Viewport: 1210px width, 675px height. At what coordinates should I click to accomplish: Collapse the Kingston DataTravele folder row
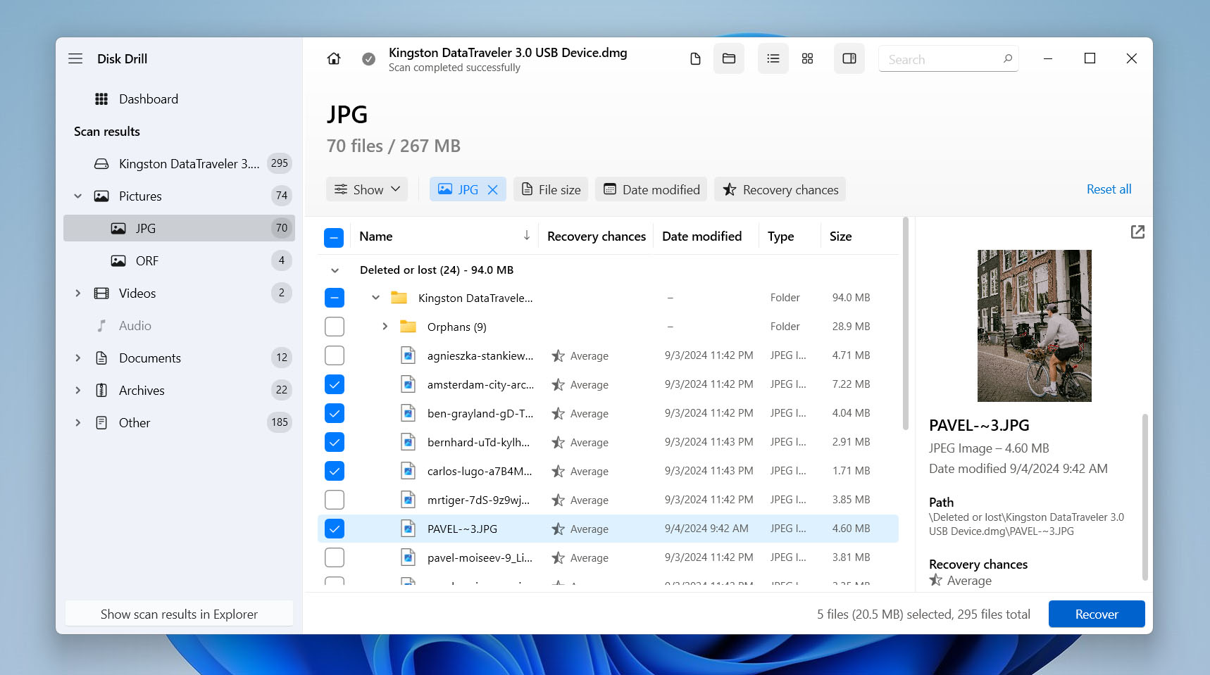376,298
